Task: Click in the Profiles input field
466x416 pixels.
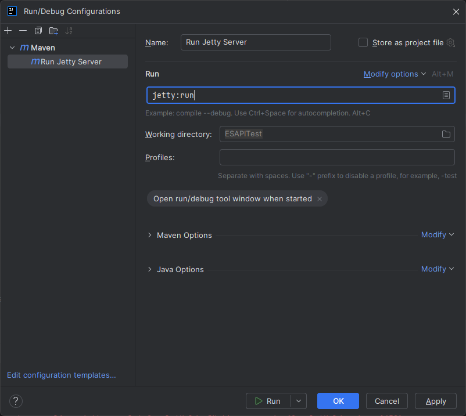Action: (337, 157)
